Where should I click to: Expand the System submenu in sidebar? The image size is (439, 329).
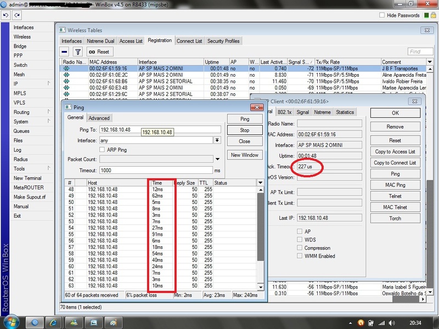(x=49, y=121)
